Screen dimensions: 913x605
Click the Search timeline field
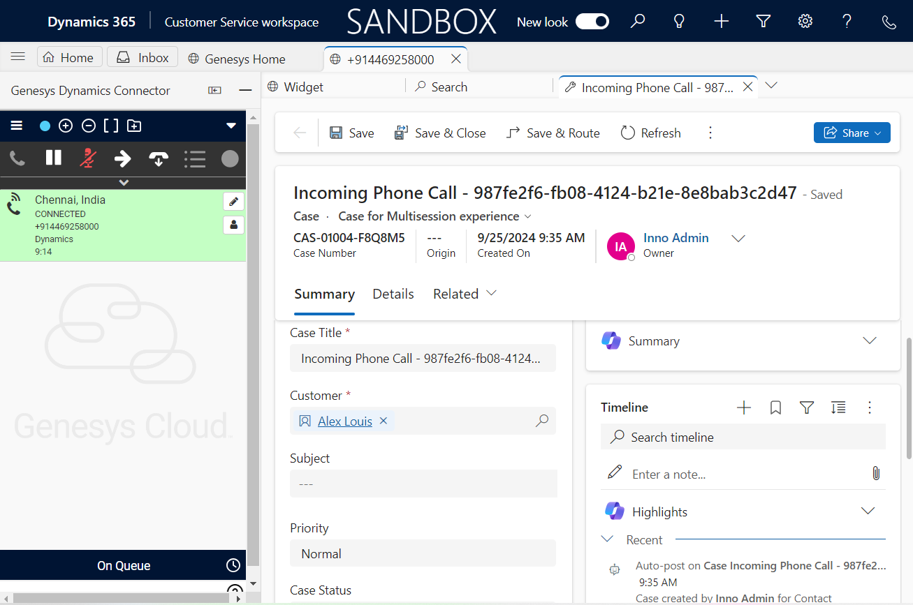click(x=743, y=438)
